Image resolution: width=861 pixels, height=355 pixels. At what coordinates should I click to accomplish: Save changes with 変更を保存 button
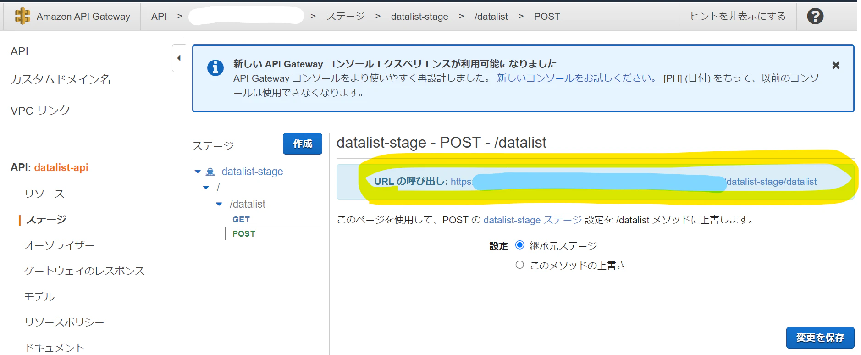[x=820, y=338]
